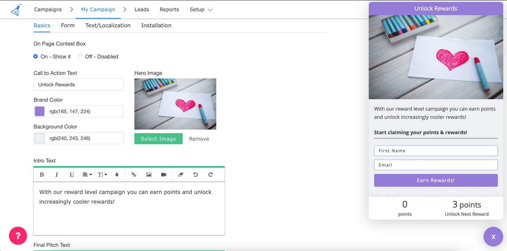507x251 pixels.
Task: Click '0 points' counter in preview
Action: point(405,208)
